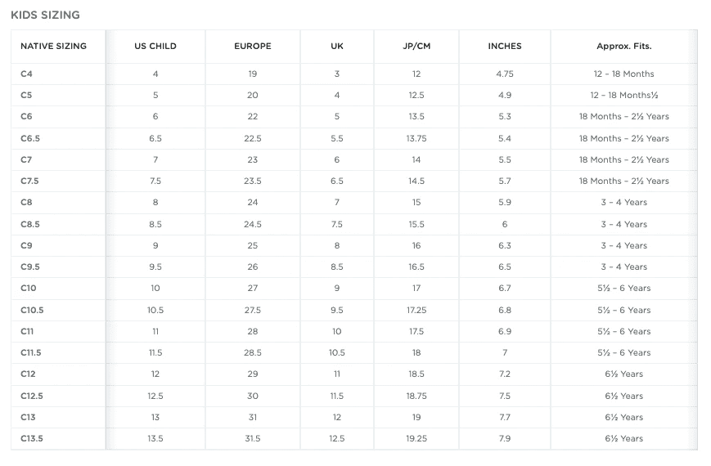The height and width of the screenshot is (466, 711).
Task: Click the KIDS SIZING title
Action: (x=45, y=15)
